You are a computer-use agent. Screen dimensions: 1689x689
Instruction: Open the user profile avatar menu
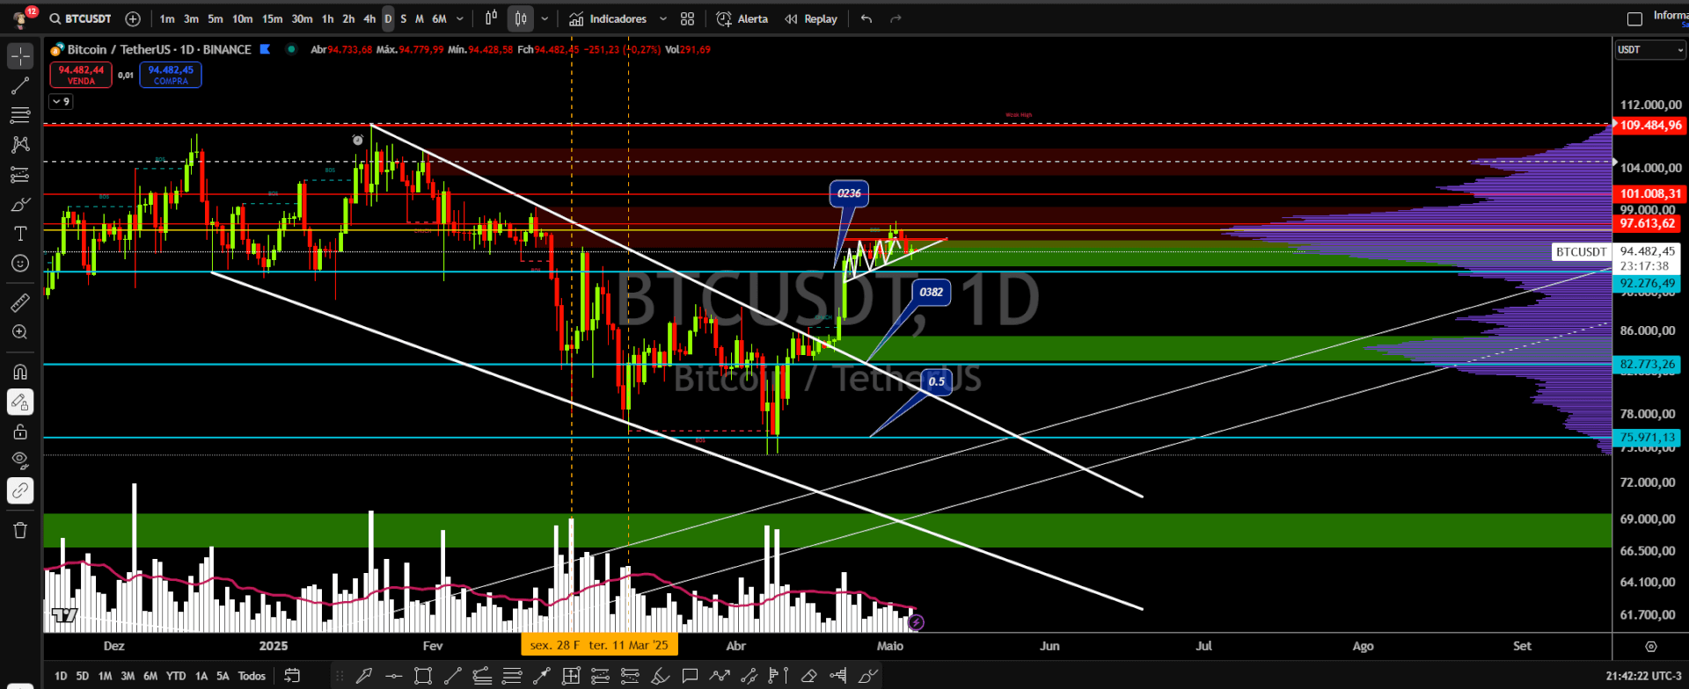[22, 18]
